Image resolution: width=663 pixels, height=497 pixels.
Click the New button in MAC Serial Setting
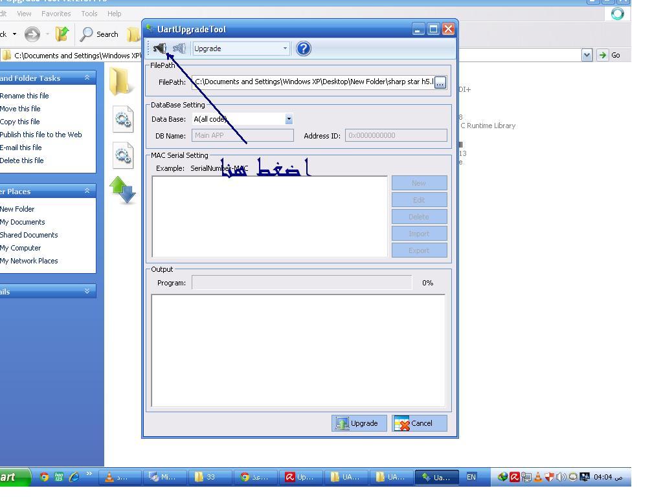(419, 183)
